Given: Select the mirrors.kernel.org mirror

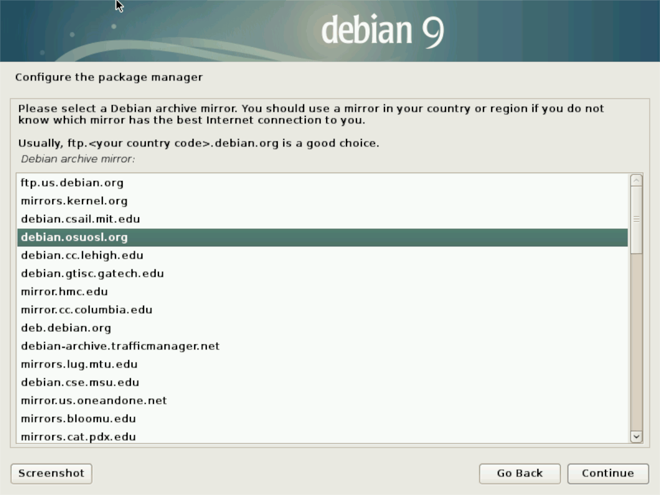Looking at the screenshot, I should click(74, 201).
